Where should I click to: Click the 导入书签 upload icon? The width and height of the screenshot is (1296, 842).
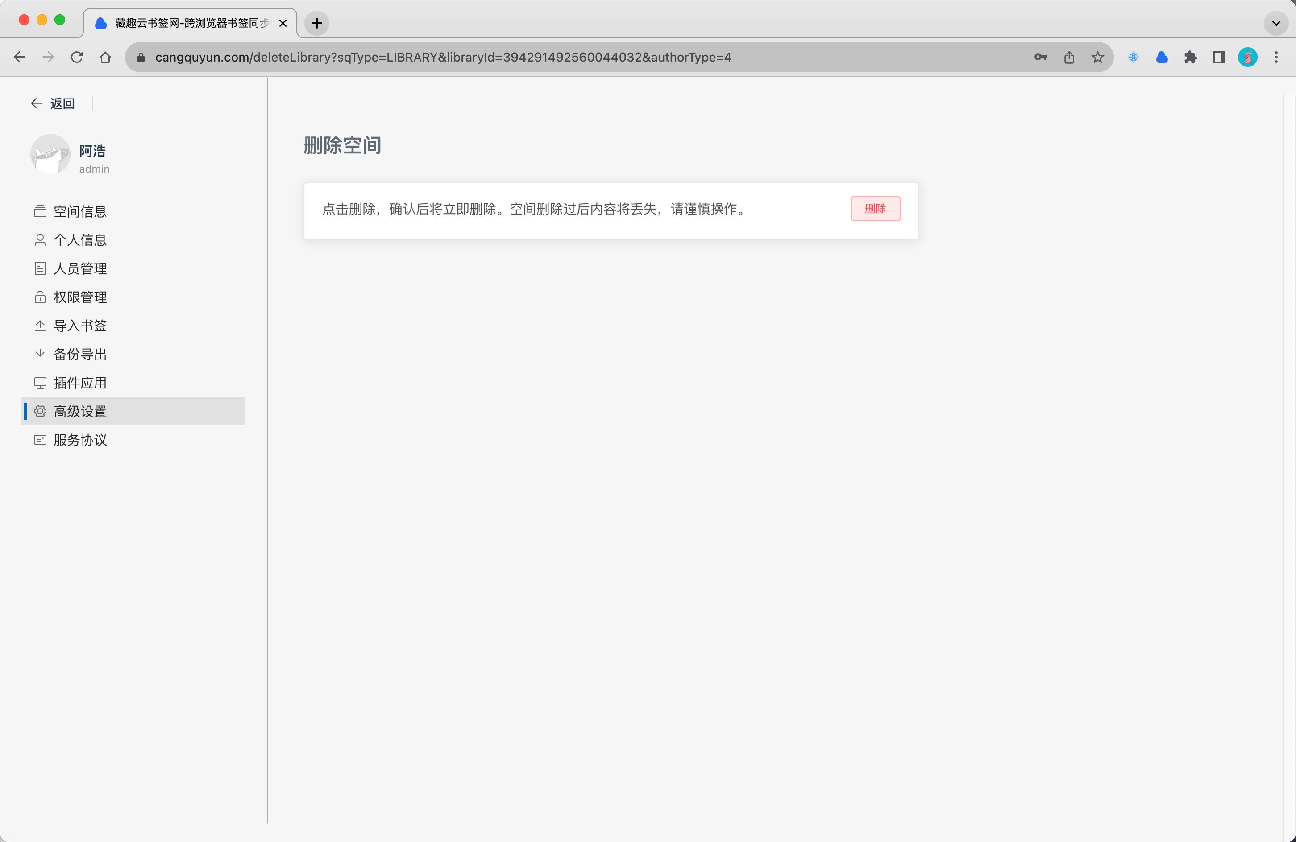[x=40, y=326]
